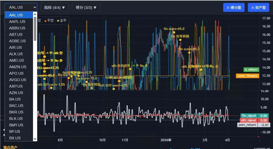Click the 17.00 price axis label
Screen dimensions: 273x149
point(266,18)
